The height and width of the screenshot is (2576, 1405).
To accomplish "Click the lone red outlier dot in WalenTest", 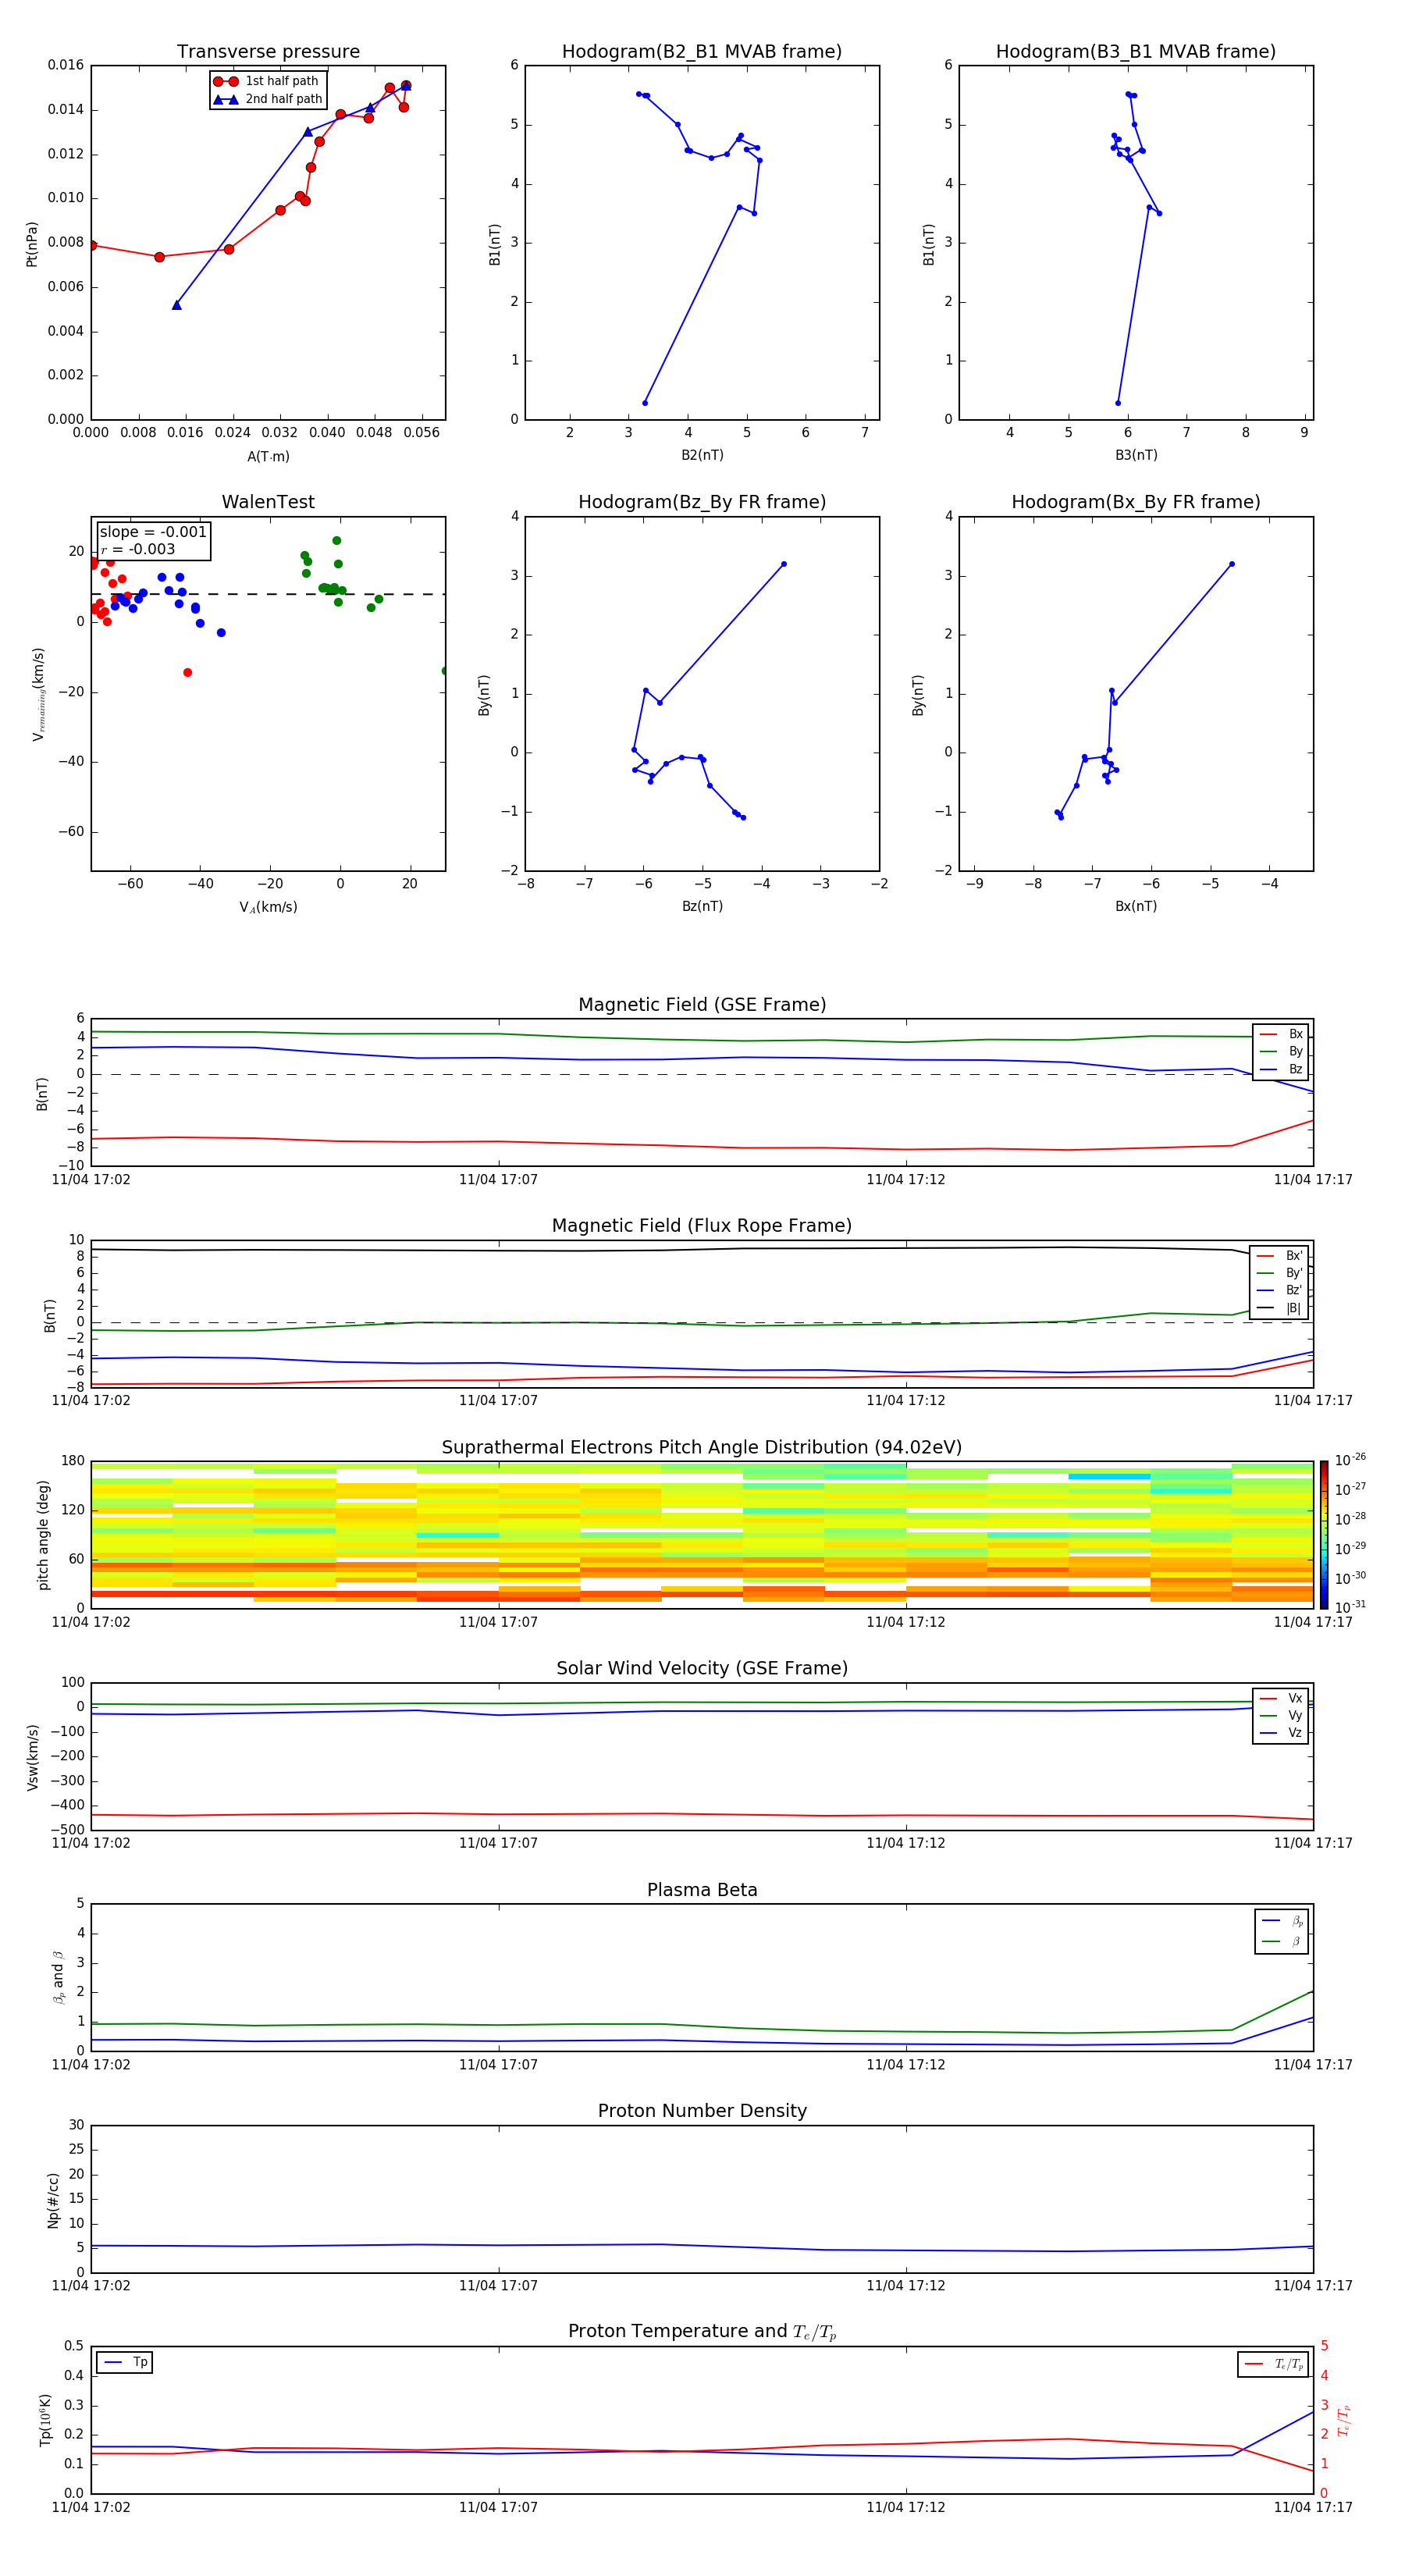I will coord(187,673).
